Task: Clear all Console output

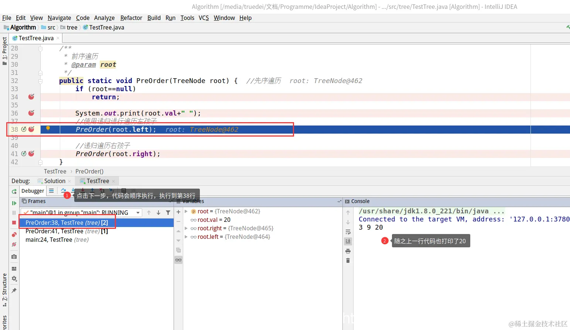Action: pyautogui.click(x=348, y=261)
